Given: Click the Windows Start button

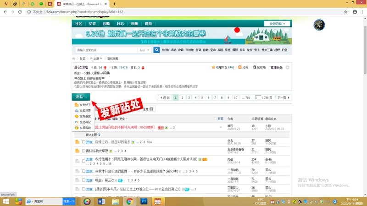Looking at the screenshot, I should 6,201.
